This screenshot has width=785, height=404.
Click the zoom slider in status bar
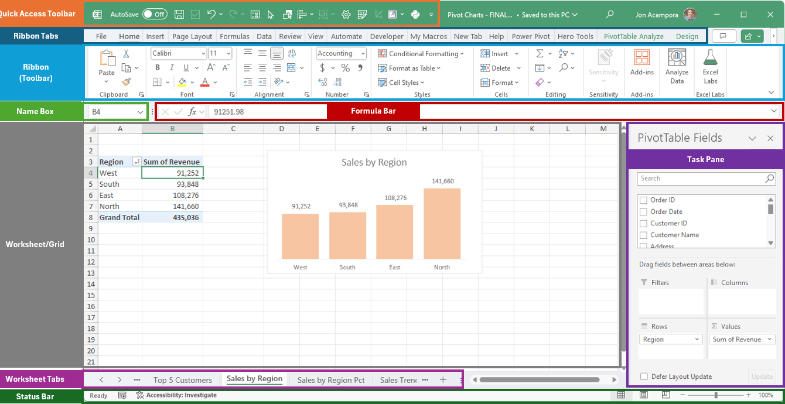coord(716,396)
